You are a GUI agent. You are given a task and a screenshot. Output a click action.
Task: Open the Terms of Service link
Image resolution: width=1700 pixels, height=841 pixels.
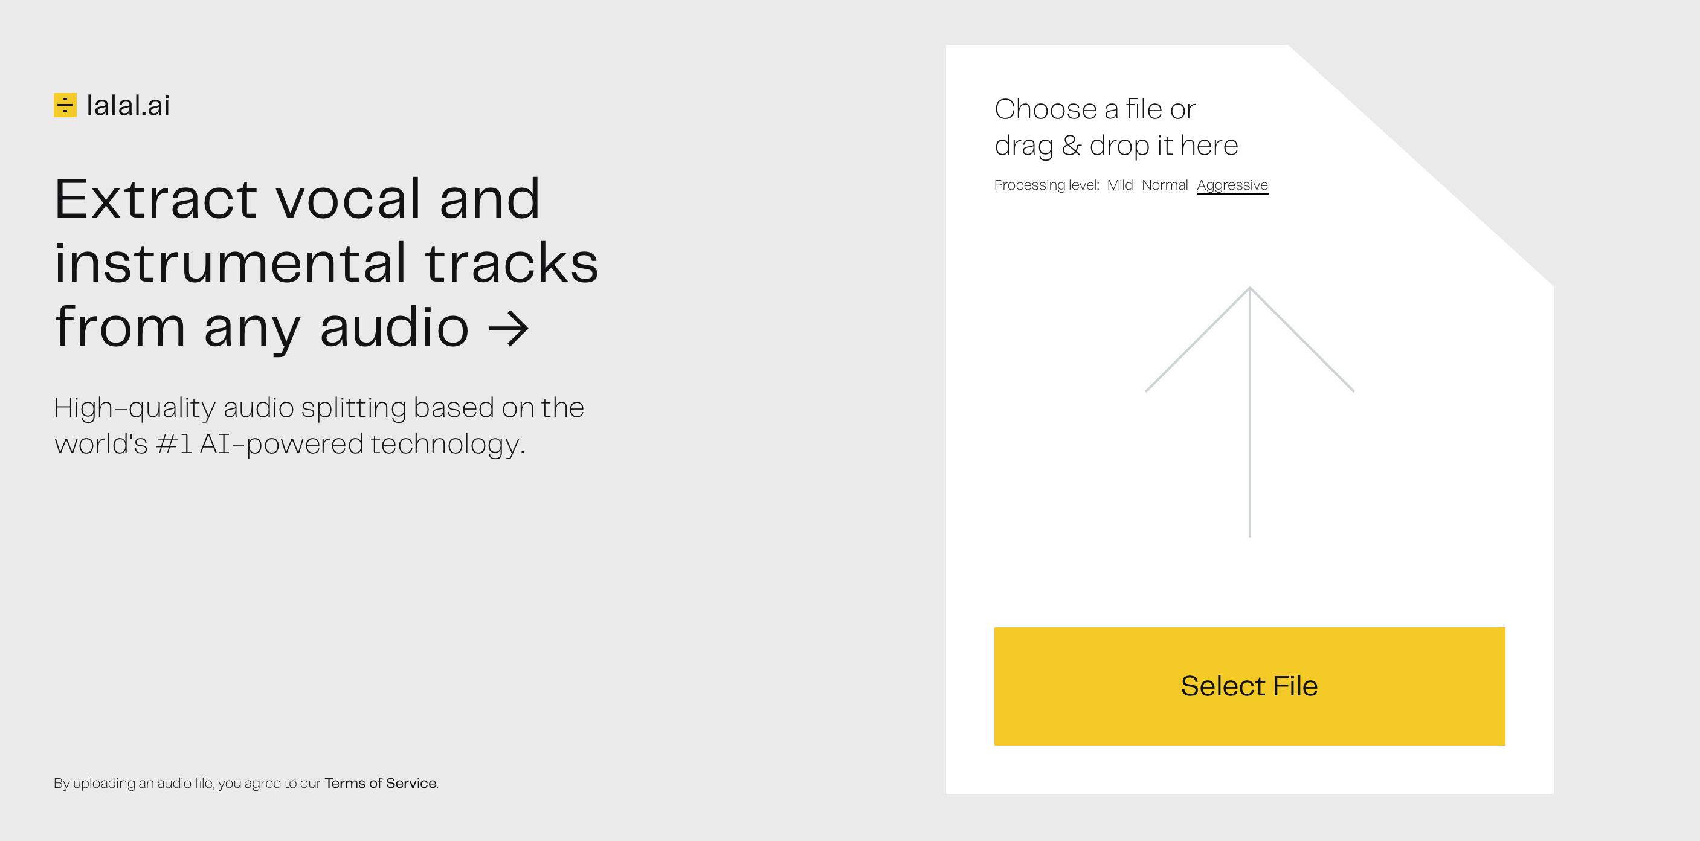[x=381, y=784]
